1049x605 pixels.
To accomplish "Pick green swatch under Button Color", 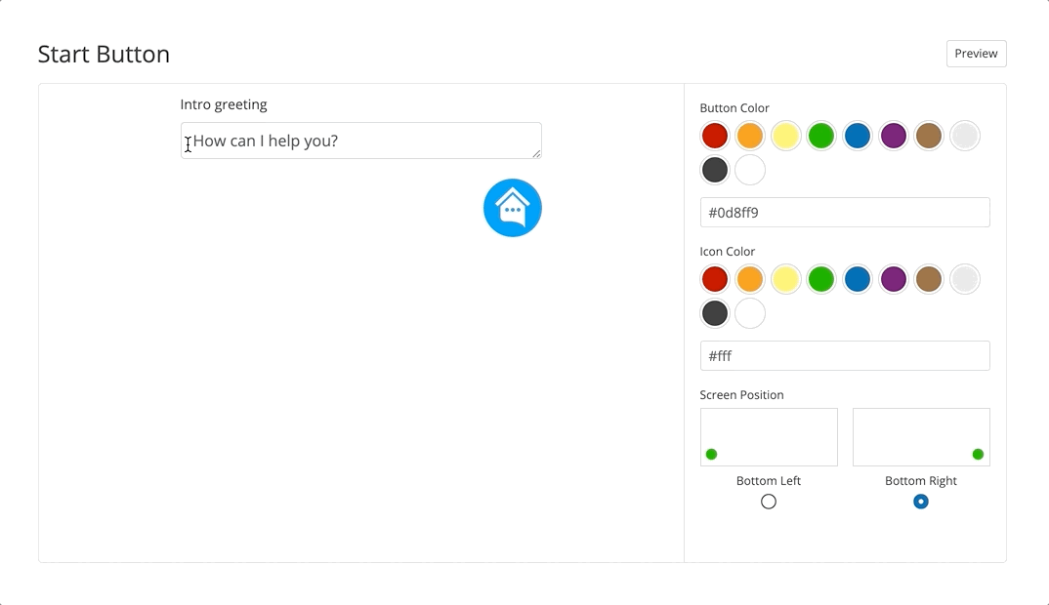I will point(821,136).
